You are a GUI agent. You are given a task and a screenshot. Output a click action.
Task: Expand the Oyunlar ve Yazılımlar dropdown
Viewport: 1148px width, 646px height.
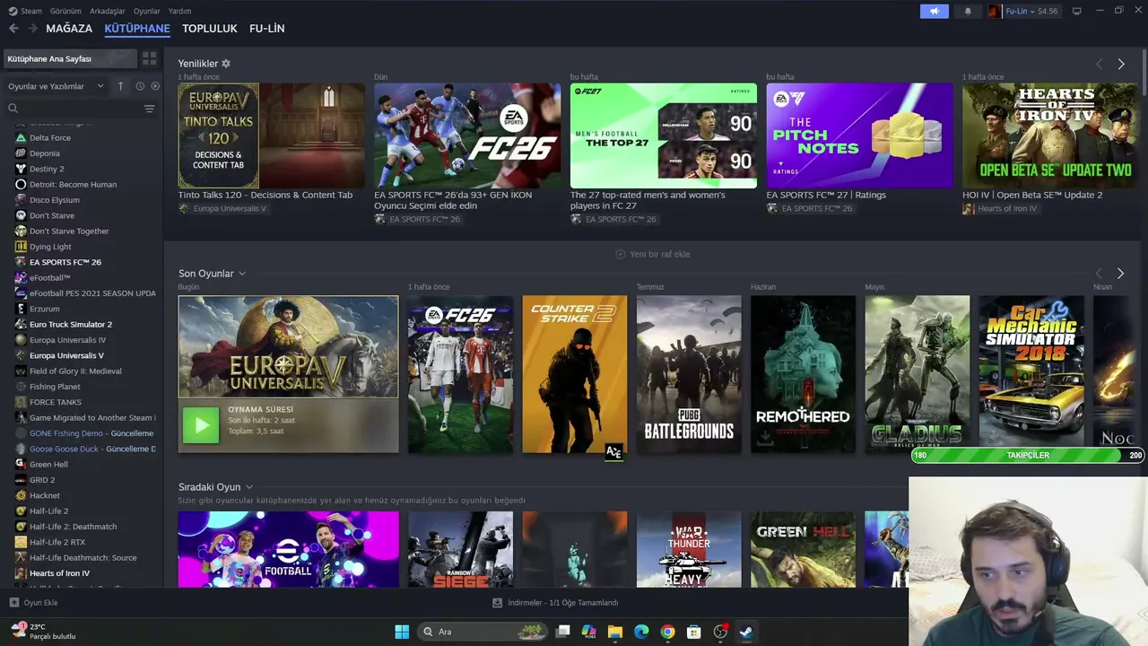[57, 86]
